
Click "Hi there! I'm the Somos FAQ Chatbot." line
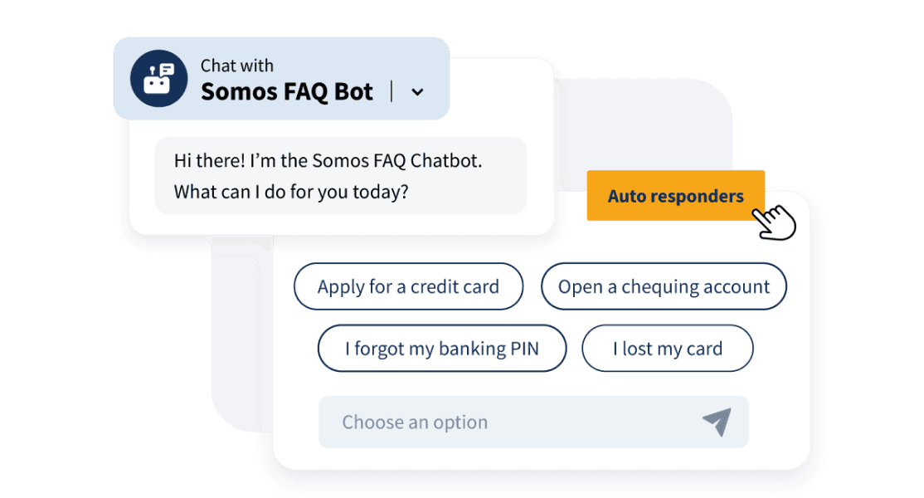coord(328,161)
